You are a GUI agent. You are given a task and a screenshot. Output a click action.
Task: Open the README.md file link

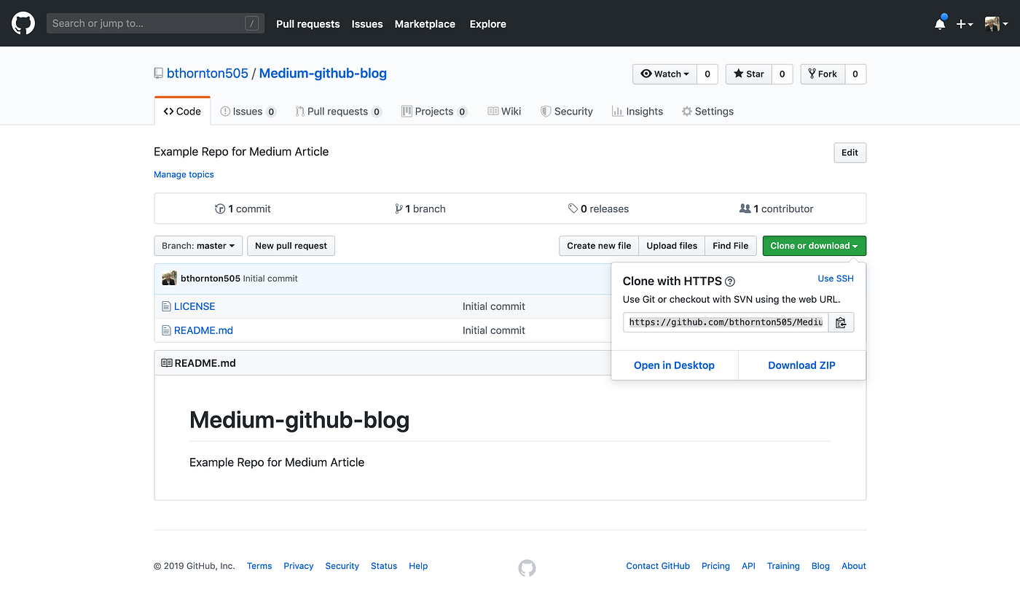tap(203, 330)
